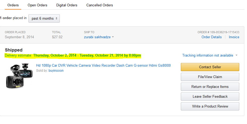
Task: Click Leave Seller Feedback button
Action: (x=210, y=96)
